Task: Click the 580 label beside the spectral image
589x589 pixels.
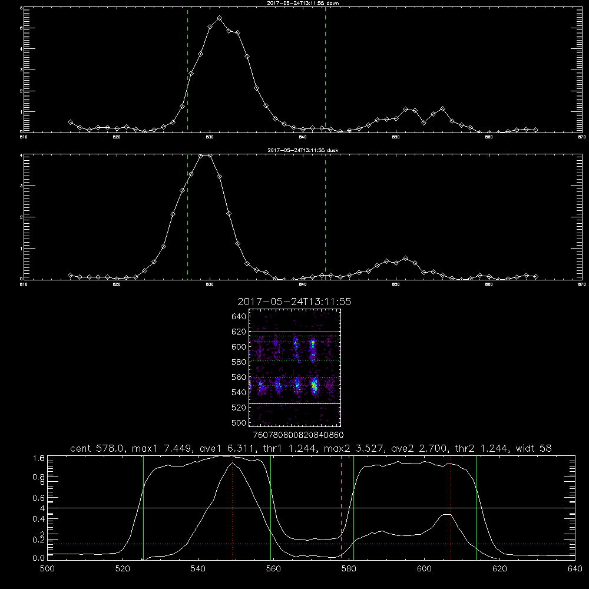Action: click(239, 362)
